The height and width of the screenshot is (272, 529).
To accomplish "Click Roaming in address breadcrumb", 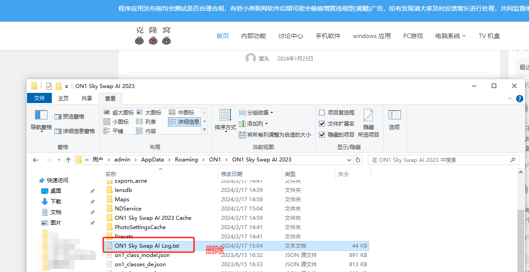I will (186, 160).
